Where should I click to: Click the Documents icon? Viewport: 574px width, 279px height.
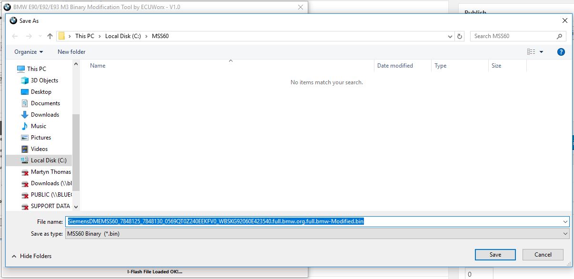25,103
